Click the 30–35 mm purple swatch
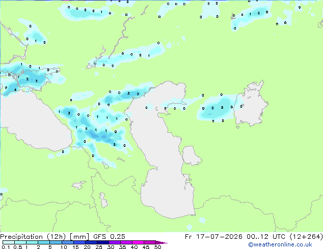Screen dimensions: 323x249 [114, 242]
